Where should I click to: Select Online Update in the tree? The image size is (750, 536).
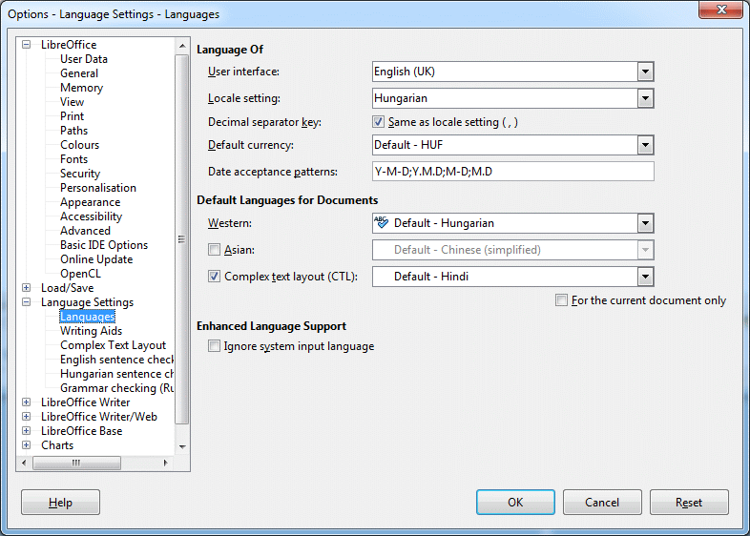pos(95,259)
